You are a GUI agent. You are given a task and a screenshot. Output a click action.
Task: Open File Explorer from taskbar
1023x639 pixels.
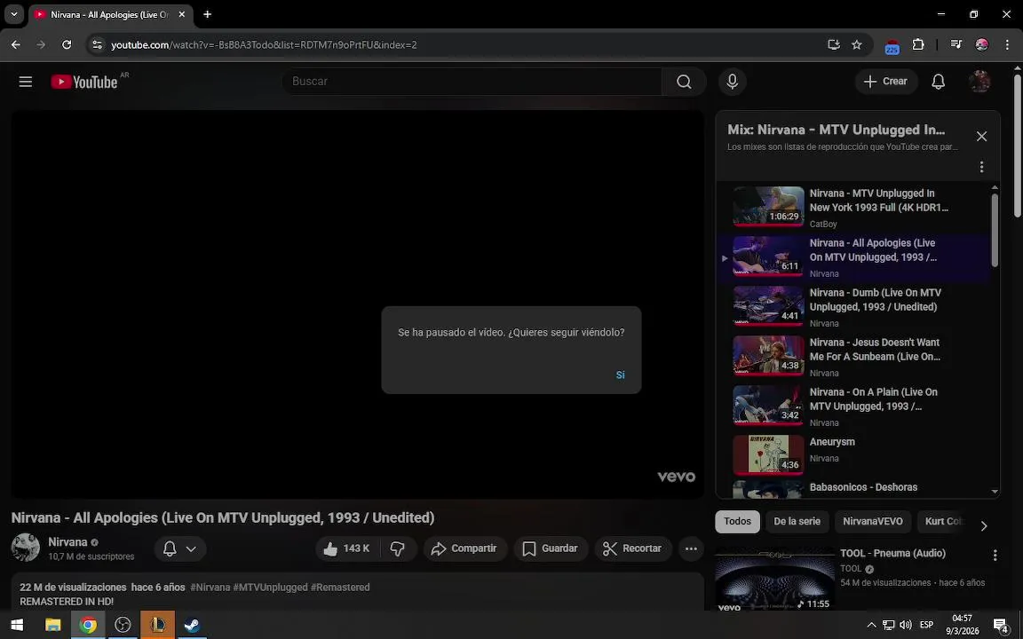tap(53, 626)
